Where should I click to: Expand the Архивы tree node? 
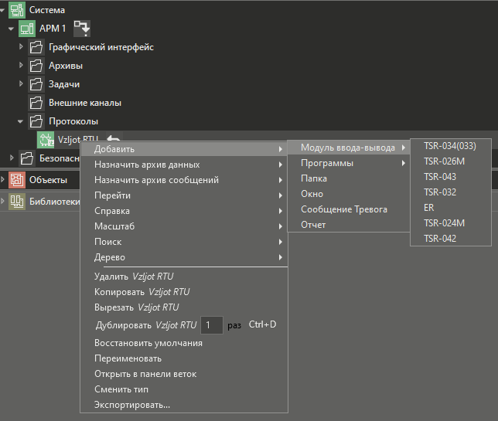22,66
